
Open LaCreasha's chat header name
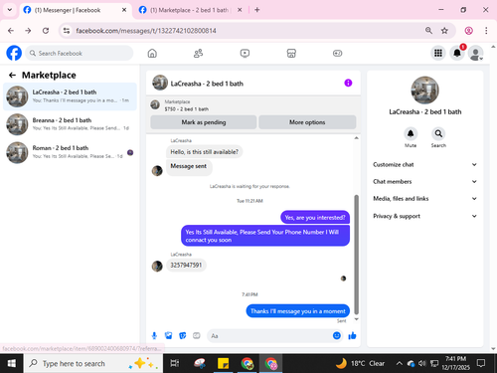click(207, 84)
